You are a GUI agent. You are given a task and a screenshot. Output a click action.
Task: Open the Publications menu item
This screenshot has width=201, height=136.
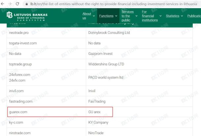[x=194, y=16]
